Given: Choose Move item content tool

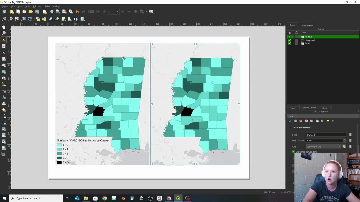Looking at the screenshot, I should pos(4,46).
